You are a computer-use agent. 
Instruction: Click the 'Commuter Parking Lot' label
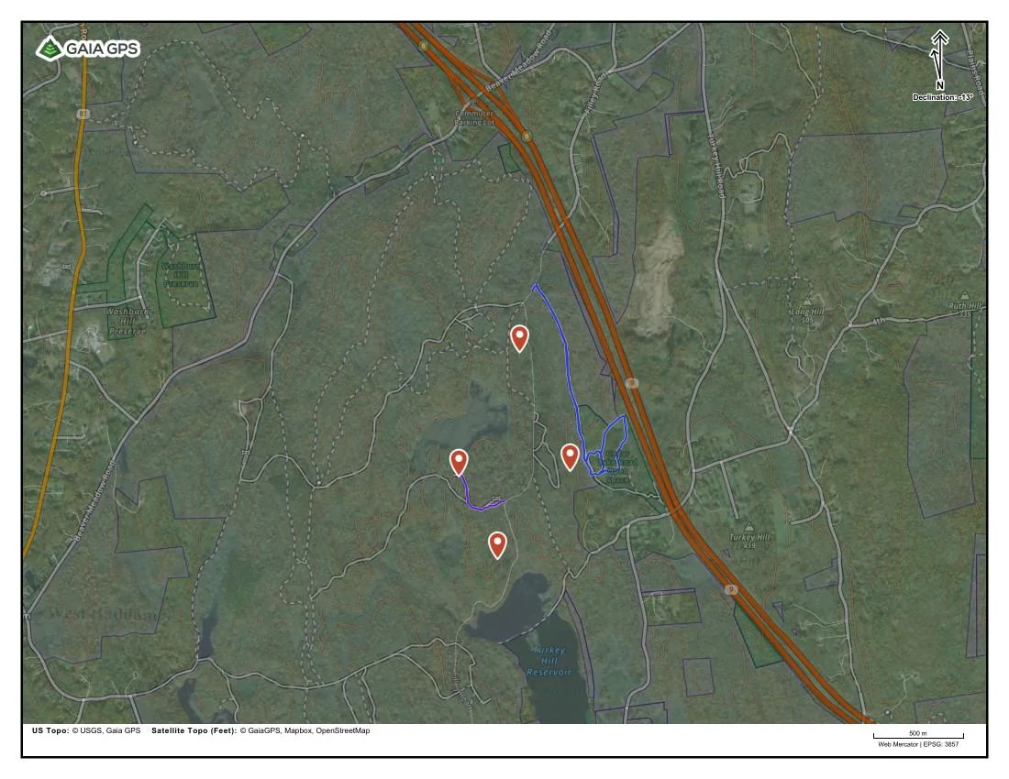pos(474,117)
